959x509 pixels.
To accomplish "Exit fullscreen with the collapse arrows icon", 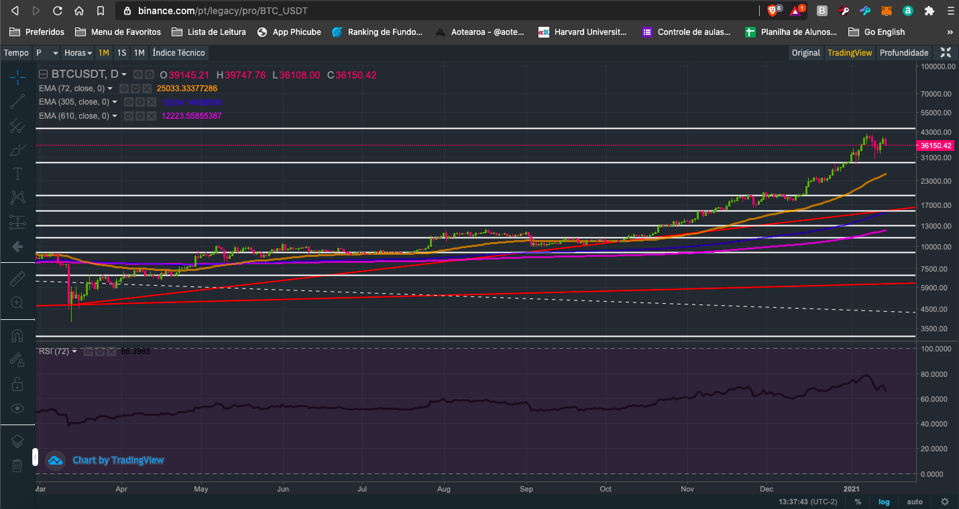I will 946,53.
